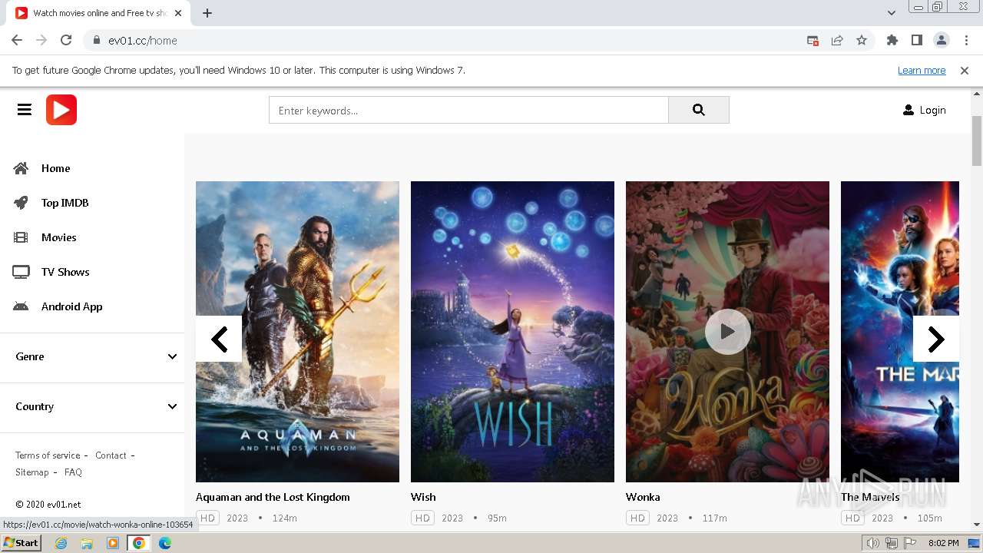Open Microsoft Edge from taskbar
The height and width of the screenshot is (553, 983).
coord(165,543)
